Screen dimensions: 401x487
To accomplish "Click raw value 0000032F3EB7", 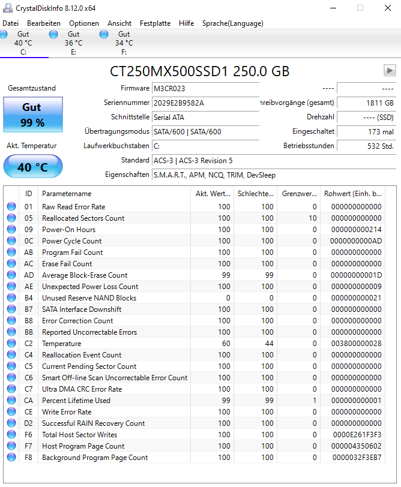I will (357, 457).
